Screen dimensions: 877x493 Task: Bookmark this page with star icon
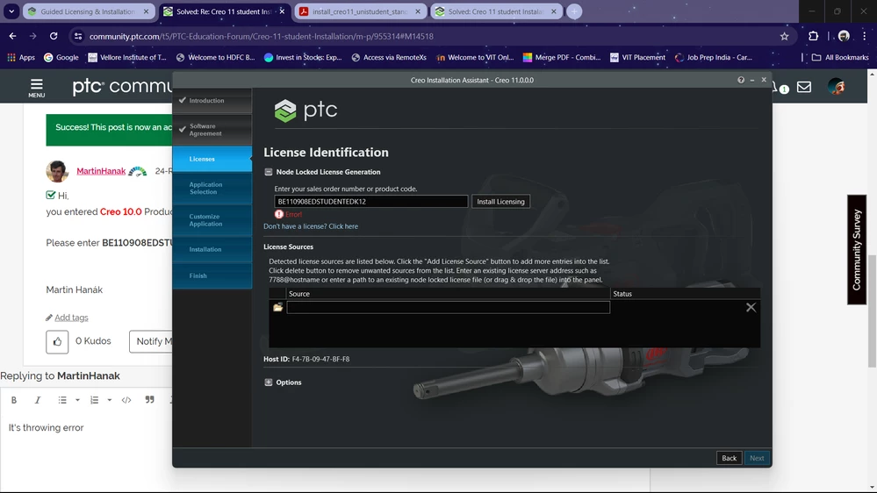(784, 36)
